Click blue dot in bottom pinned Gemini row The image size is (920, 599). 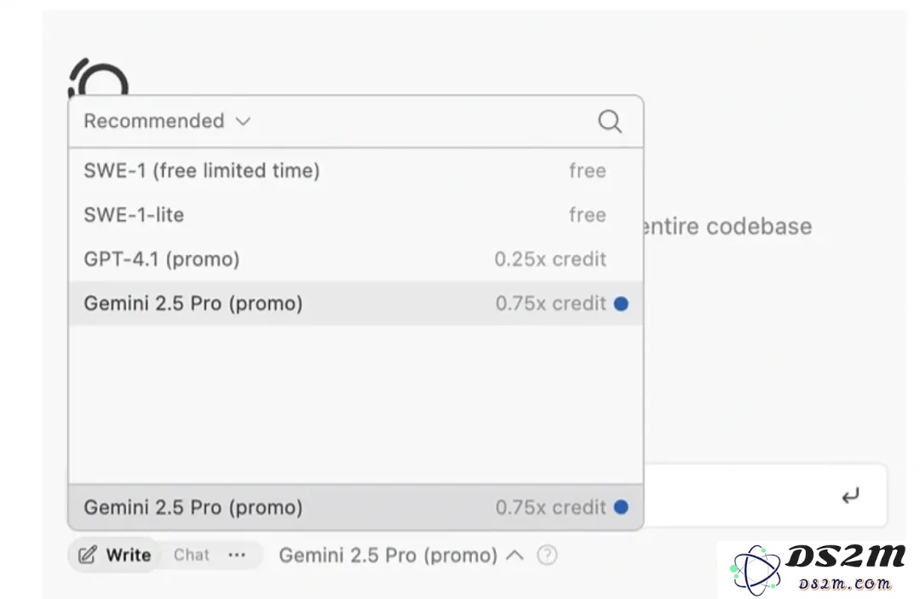[621, 507]
